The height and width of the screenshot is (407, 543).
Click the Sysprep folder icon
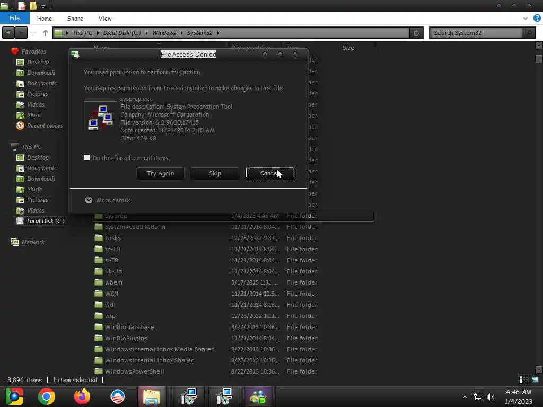99,216
